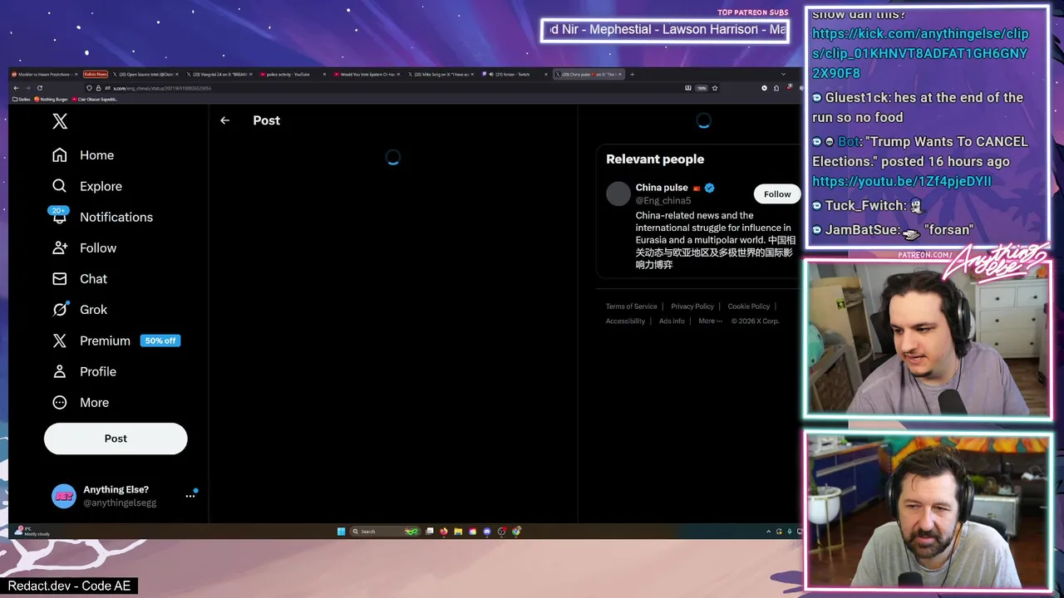This screenshot has width=1064, height=598.
Task: Open the Home page in X sidebar
Action: tap(83, 155)
